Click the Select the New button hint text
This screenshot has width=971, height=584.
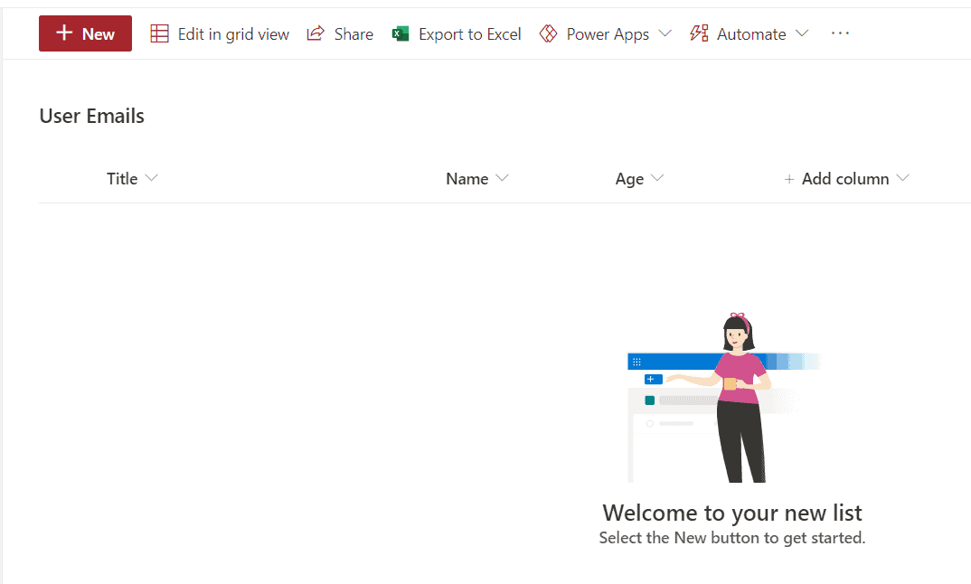coord(732,538)
